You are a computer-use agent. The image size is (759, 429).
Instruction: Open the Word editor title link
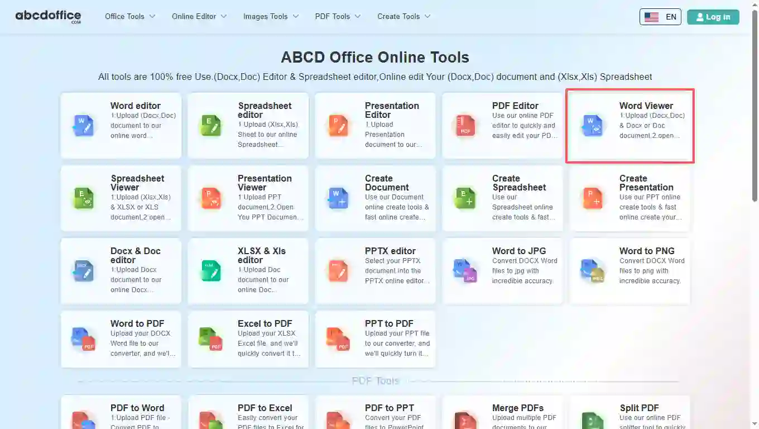[136, 106]
